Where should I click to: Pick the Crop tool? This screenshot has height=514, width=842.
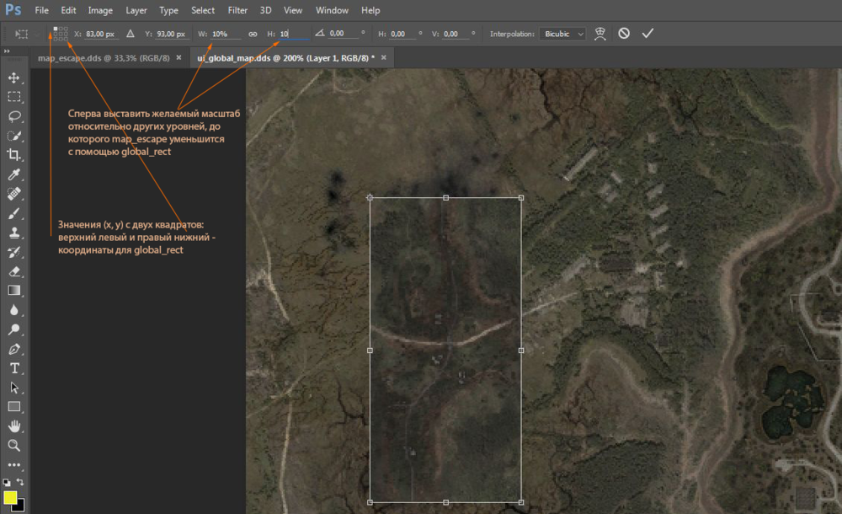[x=14, y=154]
